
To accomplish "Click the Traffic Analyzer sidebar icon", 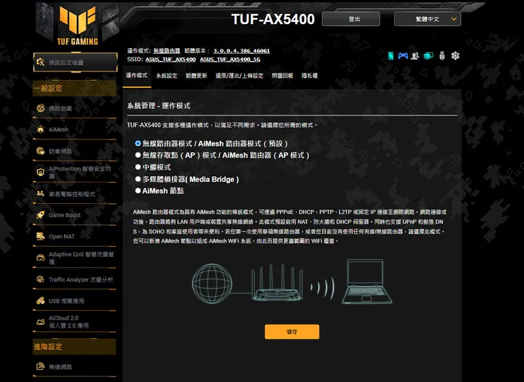I will click(x=40, y=279).
